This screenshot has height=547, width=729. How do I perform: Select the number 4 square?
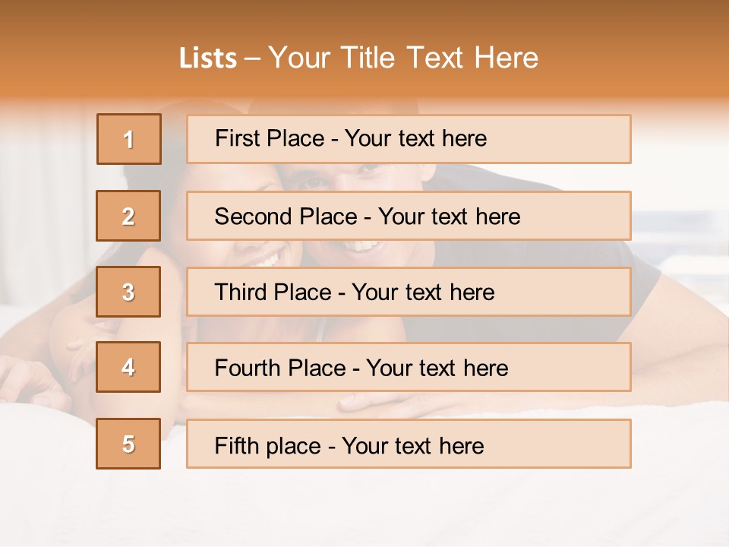128,367
